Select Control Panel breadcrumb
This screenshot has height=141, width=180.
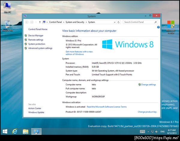(x=55, y=22)
